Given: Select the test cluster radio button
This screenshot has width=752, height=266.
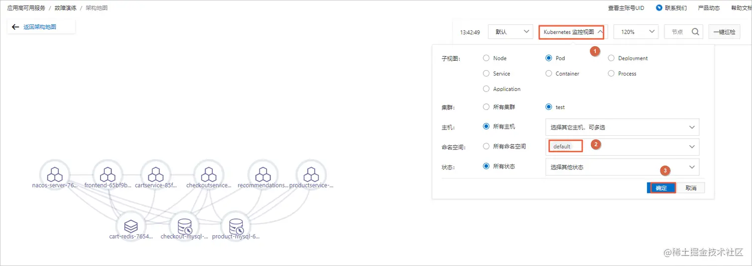Looking at the screenshot, I should pos(549,106).
